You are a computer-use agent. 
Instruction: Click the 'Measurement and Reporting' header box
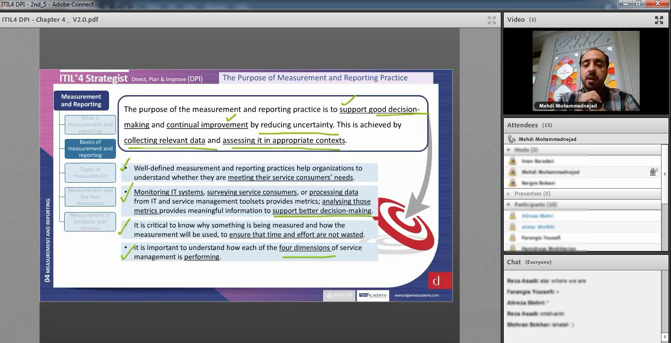point(81,101)
